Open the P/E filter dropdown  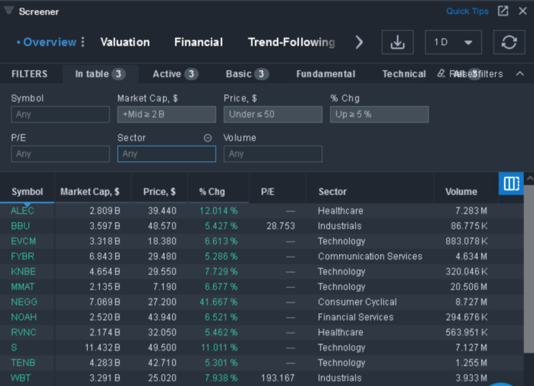pyautogui.click(x=60, y=154)
